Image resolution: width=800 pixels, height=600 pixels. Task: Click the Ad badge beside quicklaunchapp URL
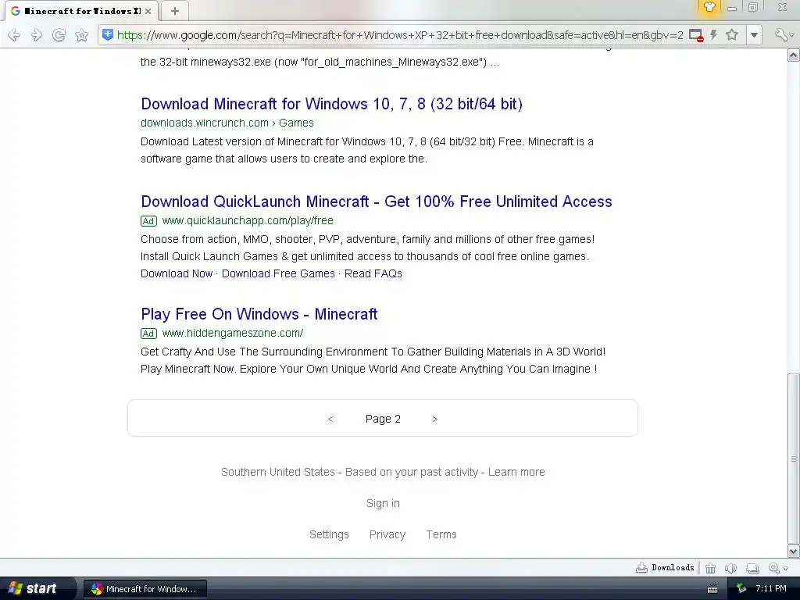tap(148, 221)
